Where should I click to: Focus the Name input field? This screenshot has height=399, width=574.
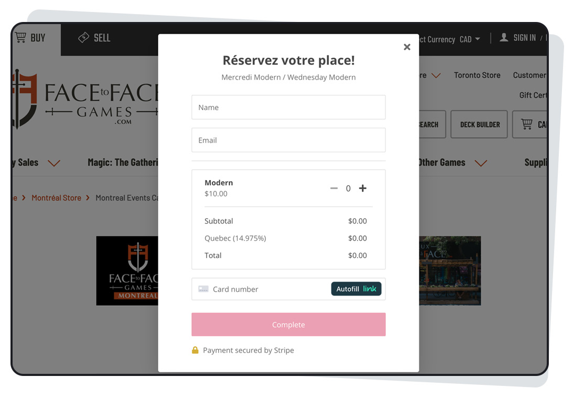pyautogui.click(x=288, y=107)
